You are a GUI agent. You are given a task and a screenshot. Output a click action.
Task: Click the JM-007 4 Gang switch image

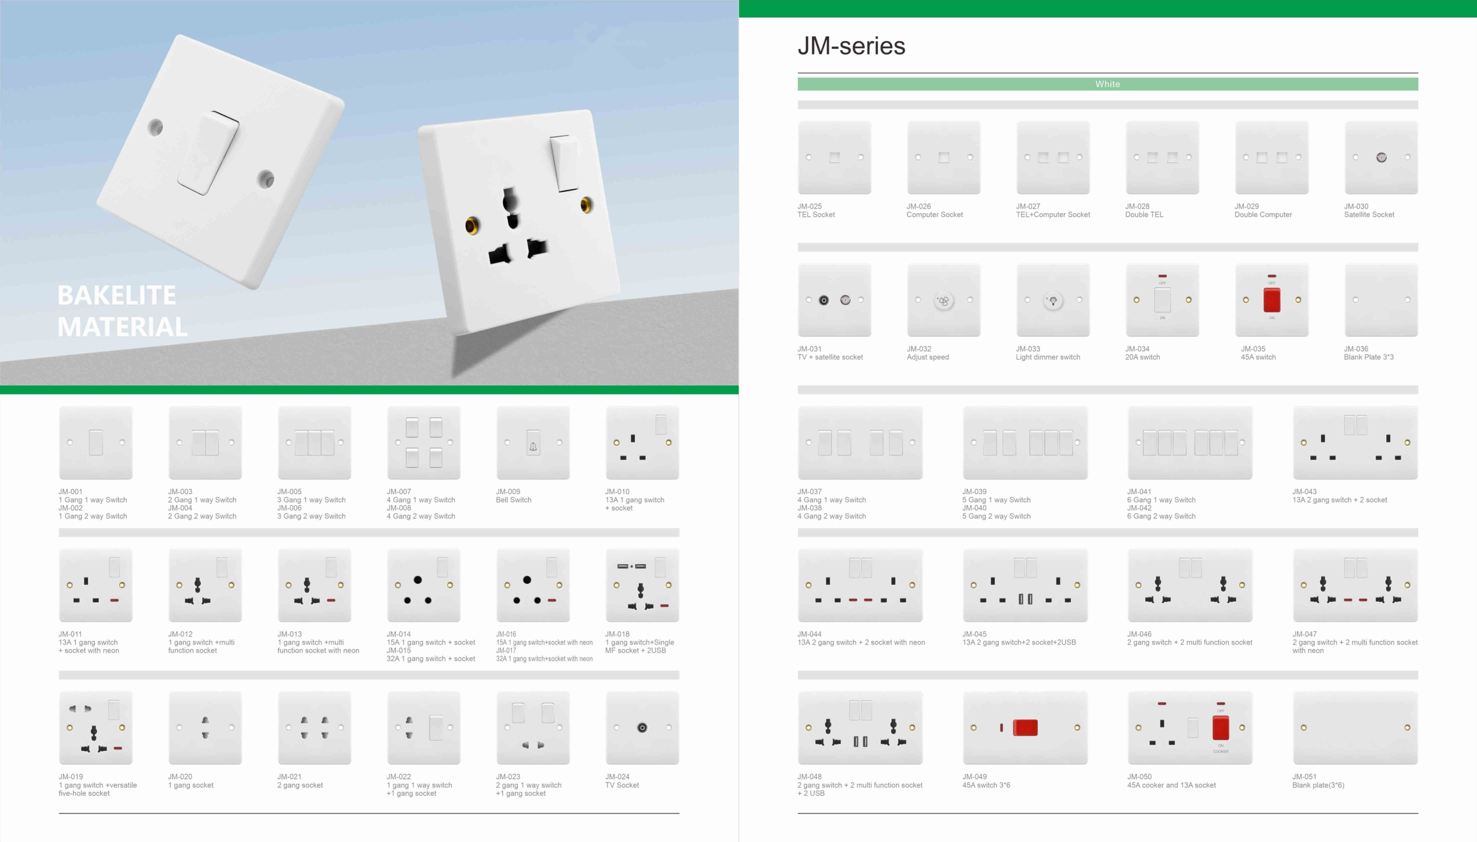point(423,442)
